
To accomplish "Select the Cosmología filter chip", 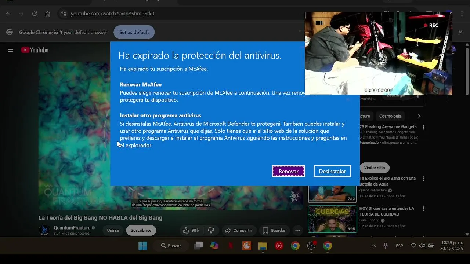I will [390, 116].
